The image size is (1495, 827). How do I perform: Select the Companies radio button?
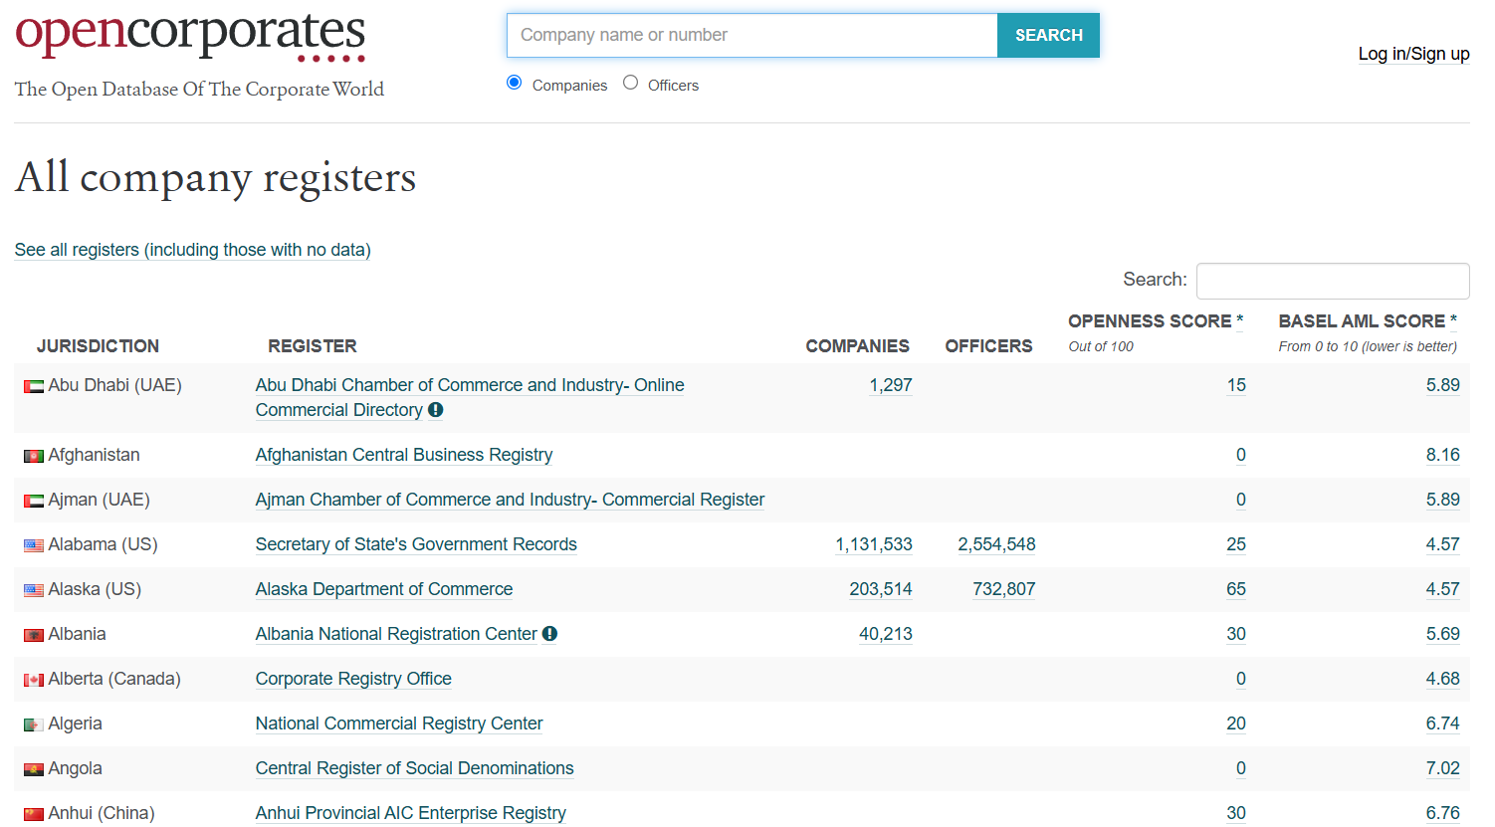click(515, 83)
